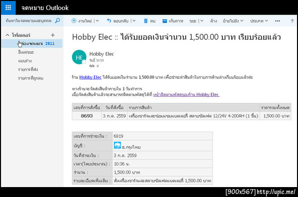Open the ย้ายไปยัง move-to dropdown

(233, 21)
